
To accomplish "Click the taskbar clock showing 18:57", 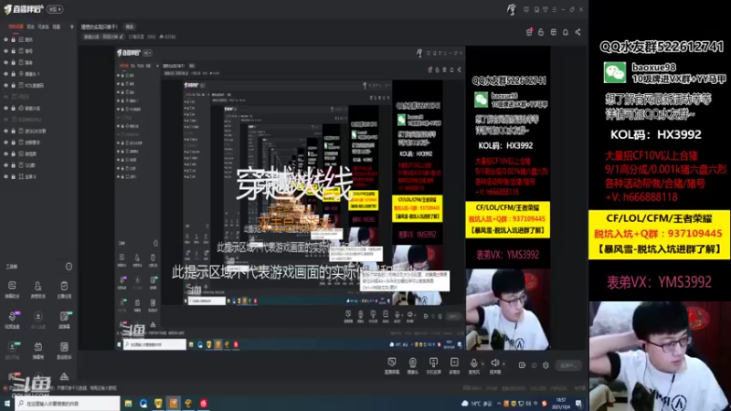I will click(x=561, y=404).
